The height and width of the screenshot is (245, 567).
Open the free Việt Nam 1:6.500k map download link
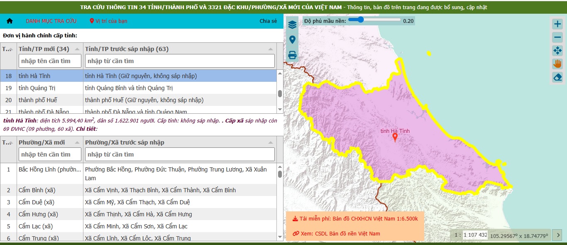click(x=355, y=218)
